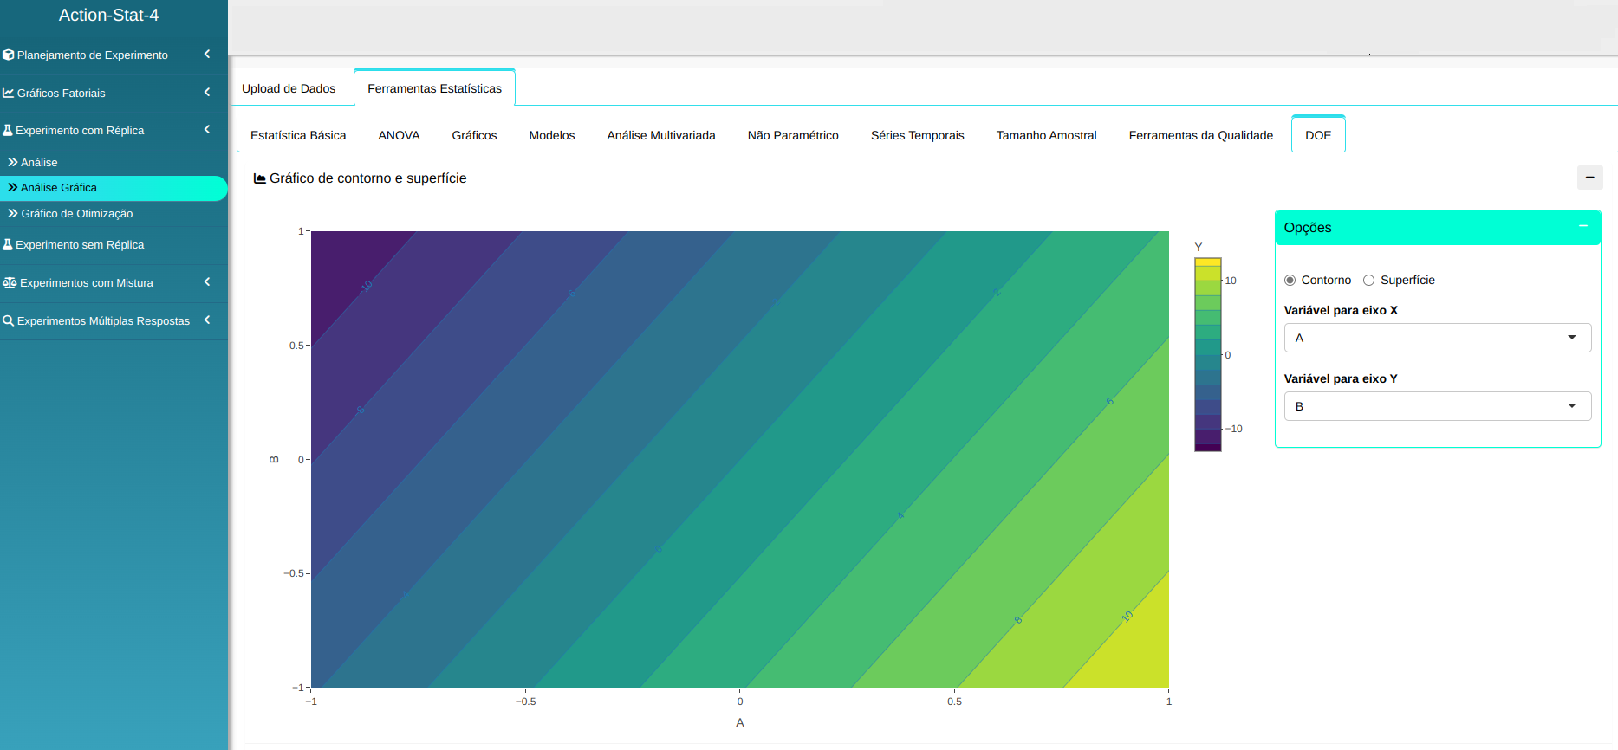Go to the Análise sidebar item

pos(39,162)
